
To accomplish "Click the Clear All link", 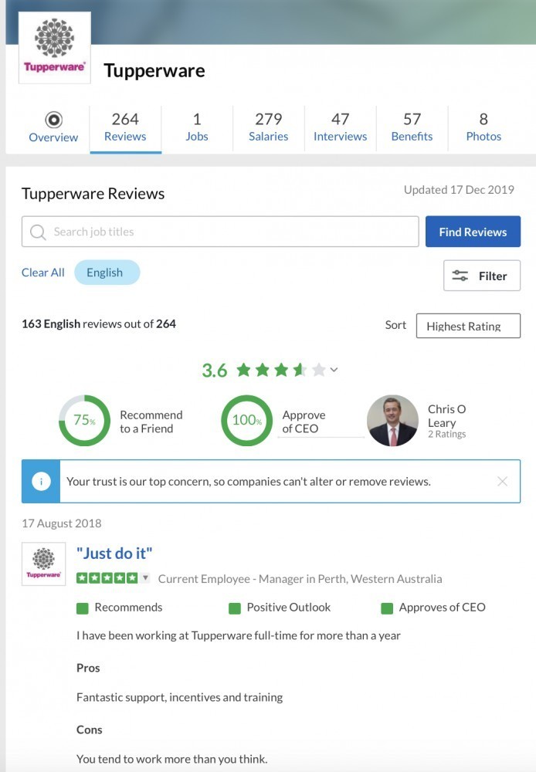I will [42, 273].
